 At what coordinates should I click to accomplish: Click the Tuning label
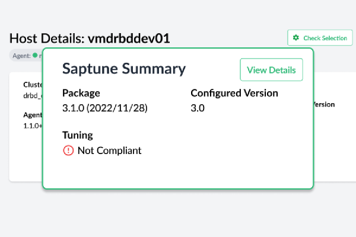pos(78,135)
